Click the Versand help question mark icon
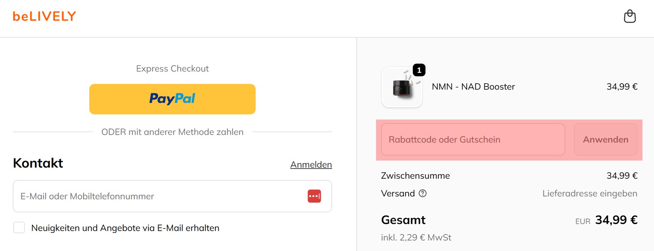The width and height of the screenshot is (654, 251). [422, 193]
